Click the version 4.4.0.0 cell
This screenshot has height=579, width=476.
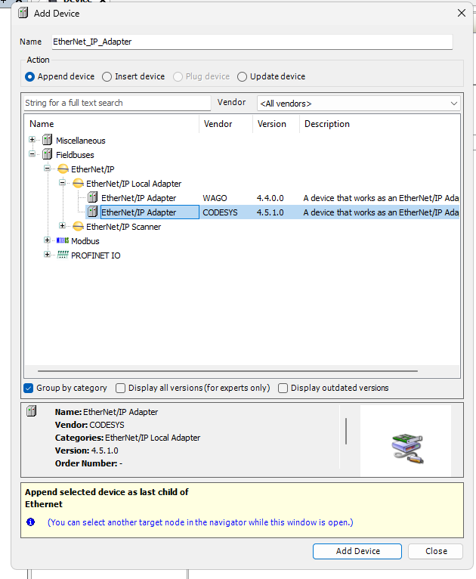270,198
